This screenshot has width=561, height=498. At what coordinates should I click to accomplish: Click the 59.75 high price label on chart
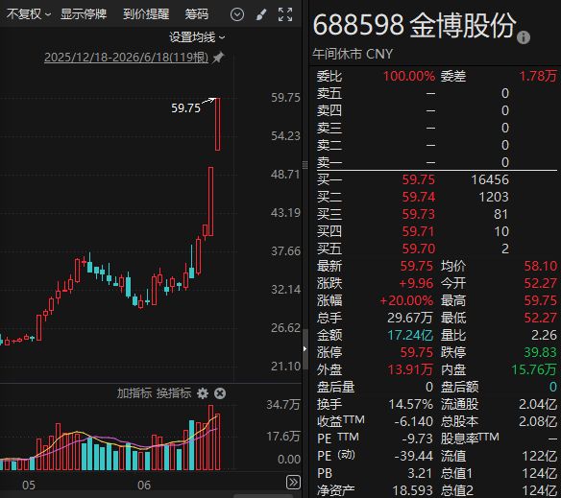pyautogui.click(x=185, y=108)
